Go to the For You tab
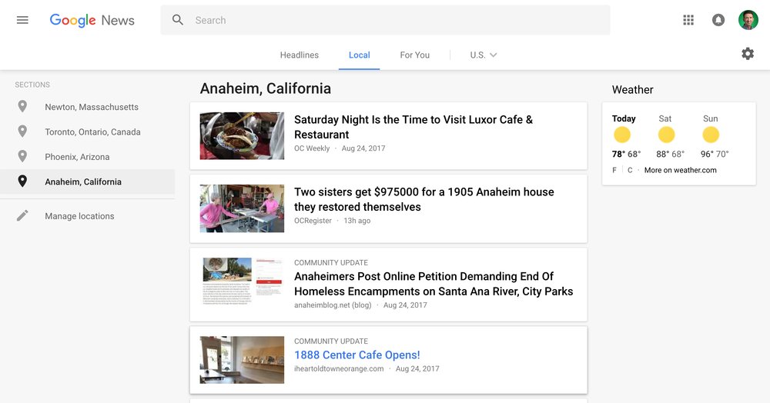This screenshot has height=403, width=770. tap(414, 55)
